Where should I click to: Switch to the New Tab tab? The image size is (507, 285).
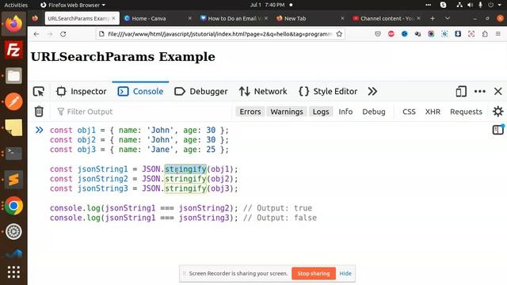pos(310,18)
